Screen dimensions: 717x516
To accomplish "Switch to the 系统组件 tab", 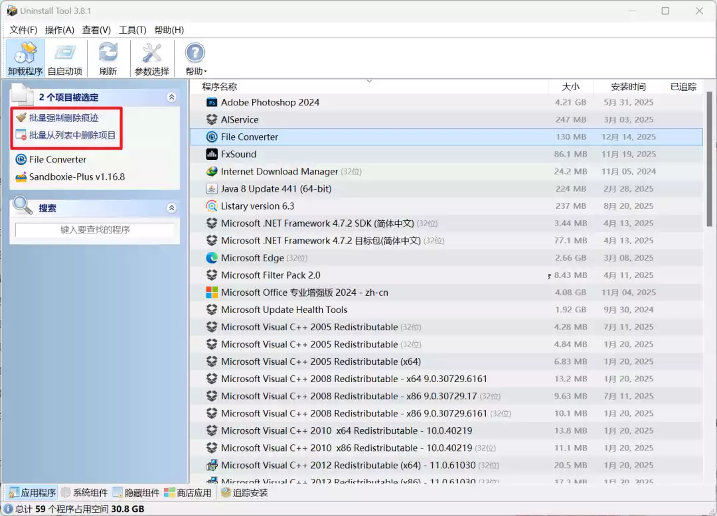I will pyautogui.click(x=84, y=493).
